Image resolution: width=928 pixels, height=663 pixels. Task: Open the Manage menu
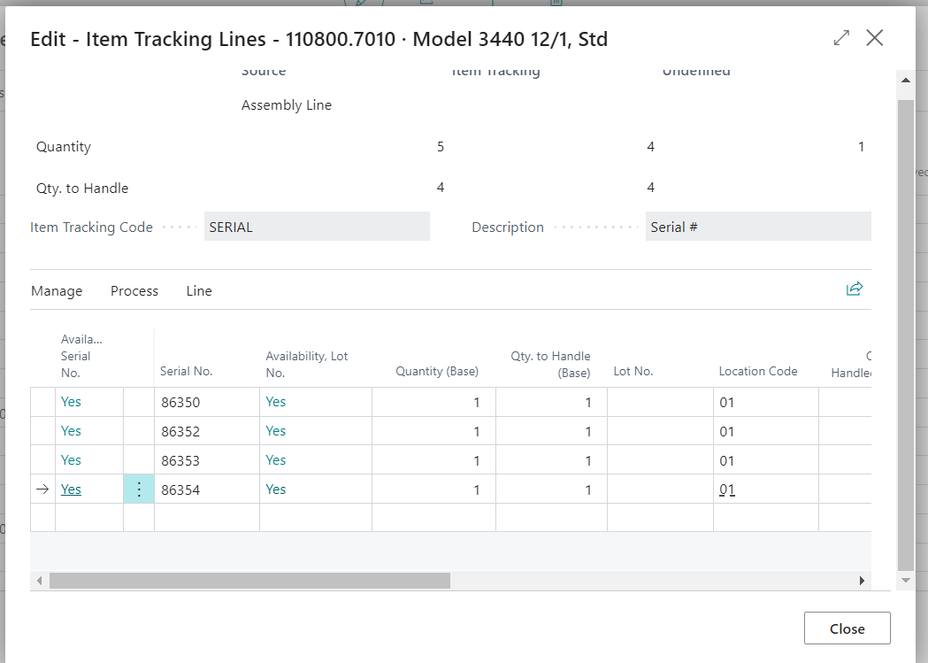57,290
